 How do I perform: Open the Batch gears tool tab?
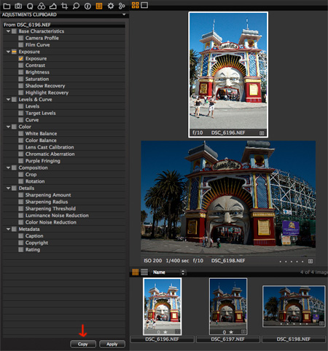(x=122, y=6)
